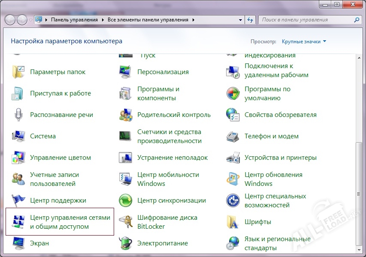The image size is (366, 257).
Task: Open Центр поддержки
Action: coord(57,200)
